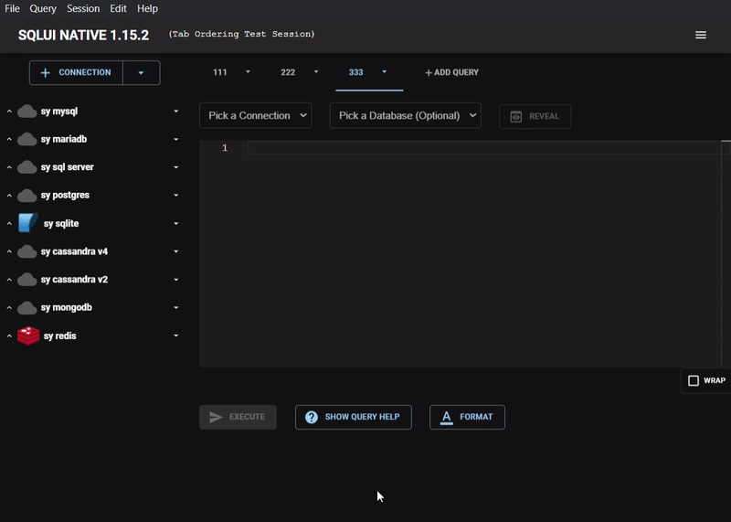
Task: Click the SQLite feather icon
Action: [28, 223]
